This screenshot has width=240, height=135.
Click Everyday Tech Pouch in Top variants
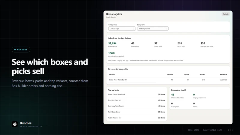[x=116, y=106]
